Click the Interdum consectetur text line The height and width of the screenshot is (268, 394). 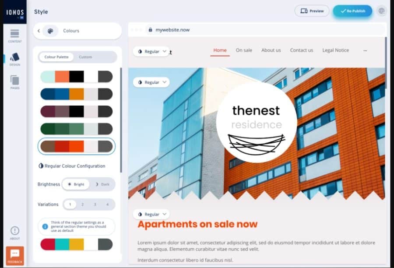click(x=185, y=260)
